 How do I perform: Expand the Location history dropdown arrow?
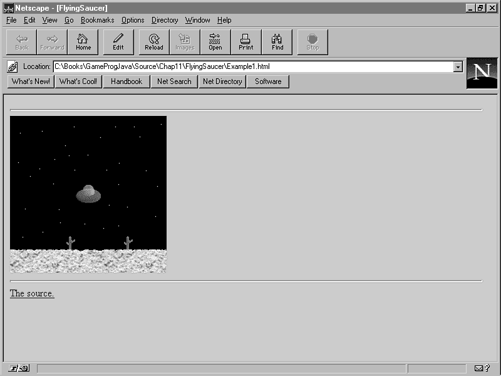pyautogui.click(x=458, y=66)
